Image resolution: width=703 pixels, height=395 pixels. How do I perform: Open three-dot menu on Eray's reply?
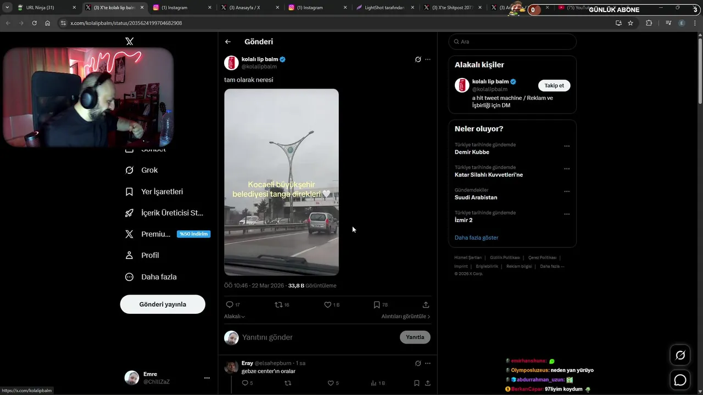point(428,363)
